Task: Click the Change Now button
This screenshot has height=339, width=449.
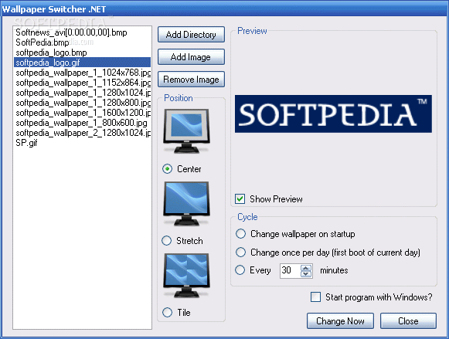Action: pyautogui.click(x=340, y=320)
